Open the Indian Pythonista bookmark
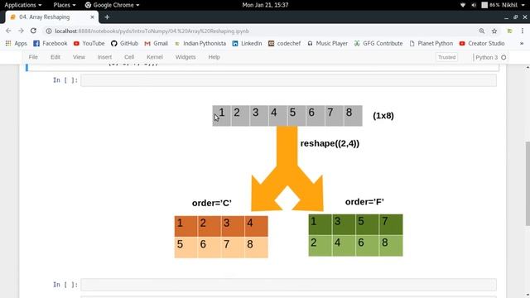 (200, 43)
